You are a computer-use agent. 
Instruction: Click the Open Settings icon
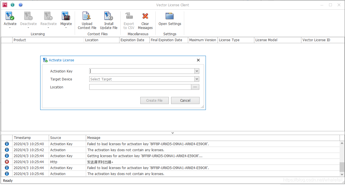tap(170, 16)
